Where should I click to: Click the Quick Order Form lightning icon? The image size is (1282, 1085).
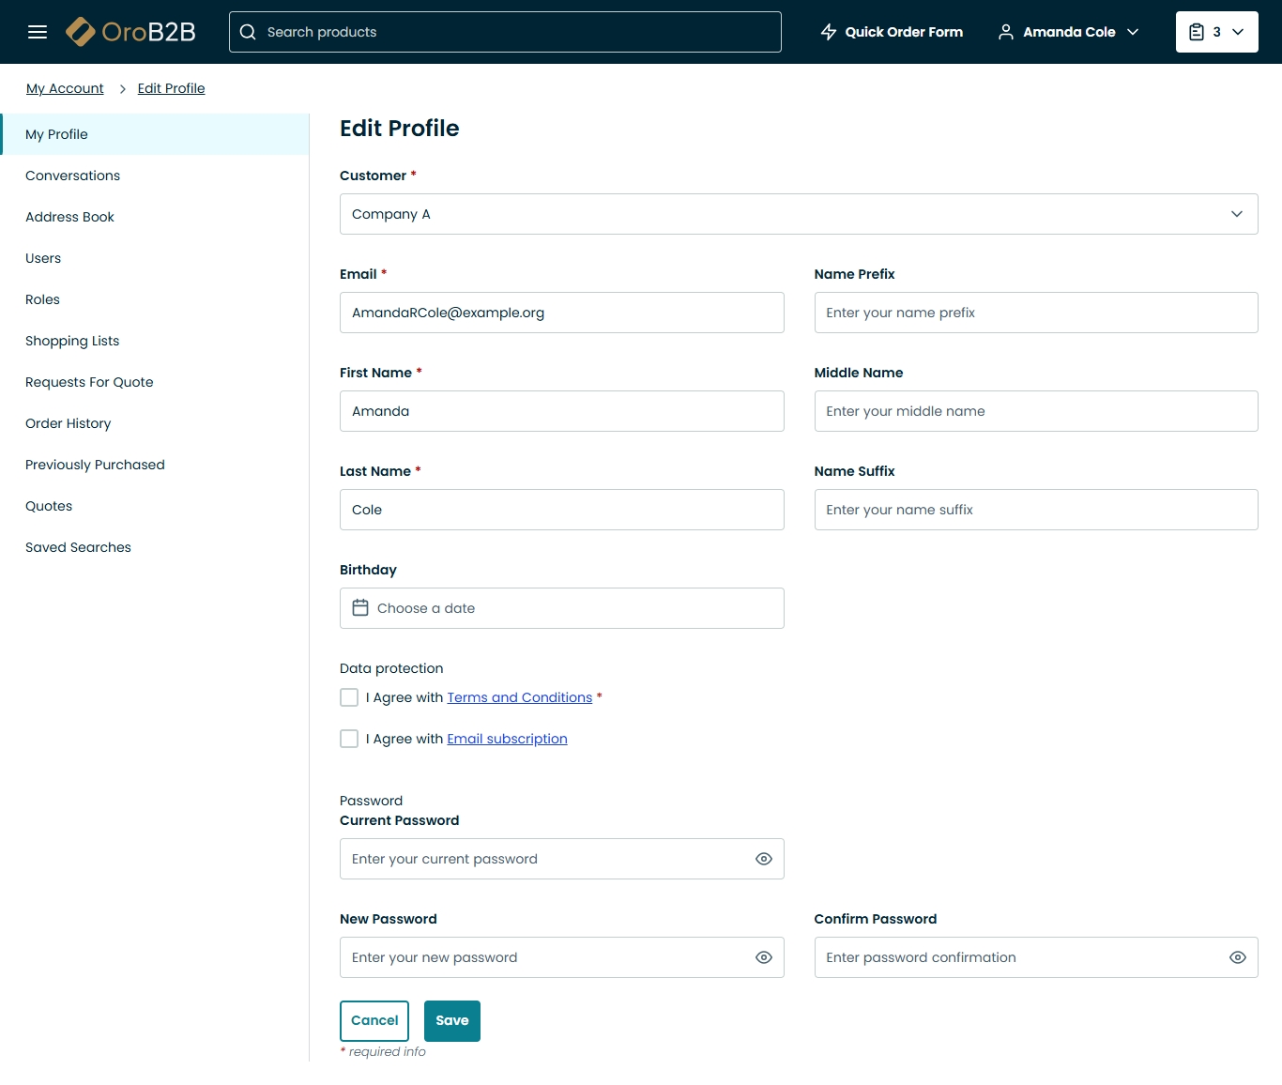click(x=829, y=32)
